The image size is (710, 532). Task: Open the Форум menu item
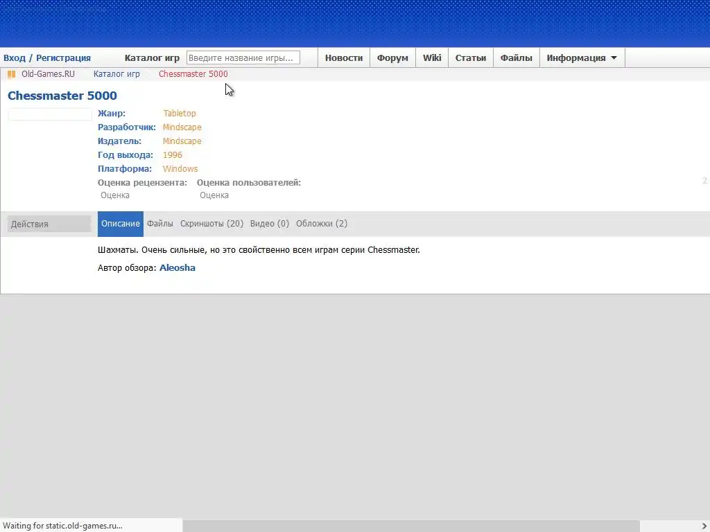(392, 58)
